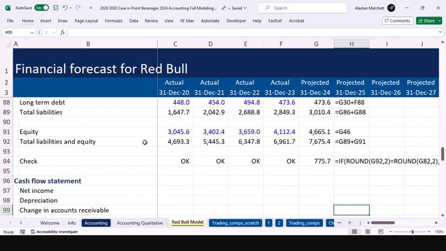Open the Accounting Qualitative sheet tab
Image resolution: width=446 pixels, height=251 pixels.
coord(140,223)
